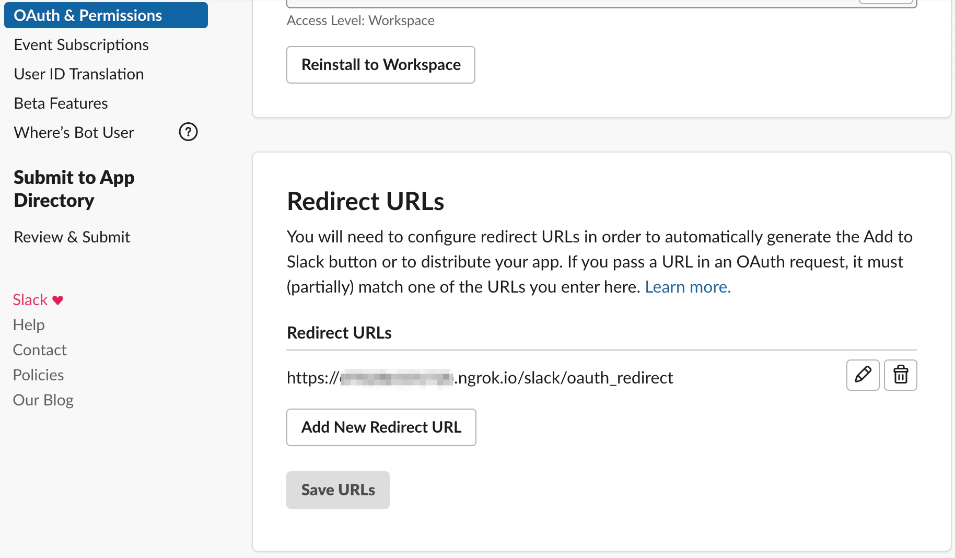
Task: Open User ID Translation page
Action: click(x=79, y=74)
